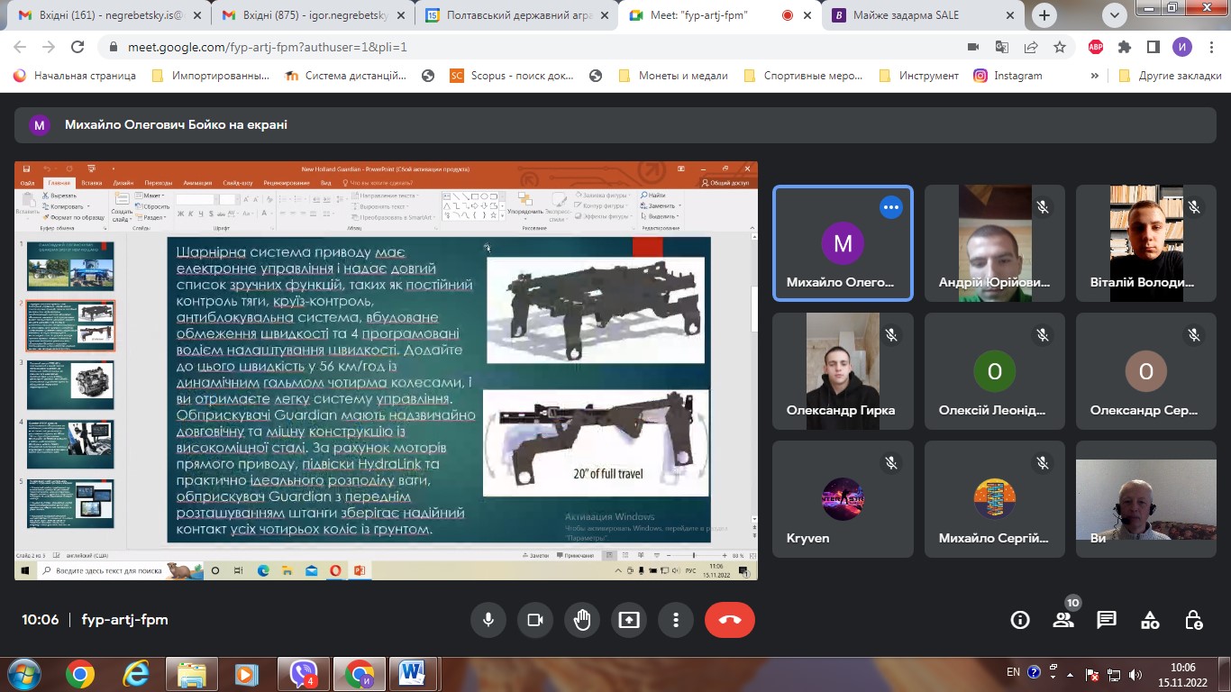This screenshot has width=1231, height=692.
Task: Share your screen with Present now
Action: 629,620
